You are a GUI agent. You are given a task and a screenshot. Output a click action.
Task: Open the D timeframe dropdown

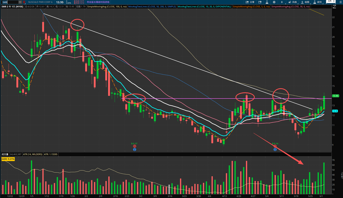[x=282, y=2]
